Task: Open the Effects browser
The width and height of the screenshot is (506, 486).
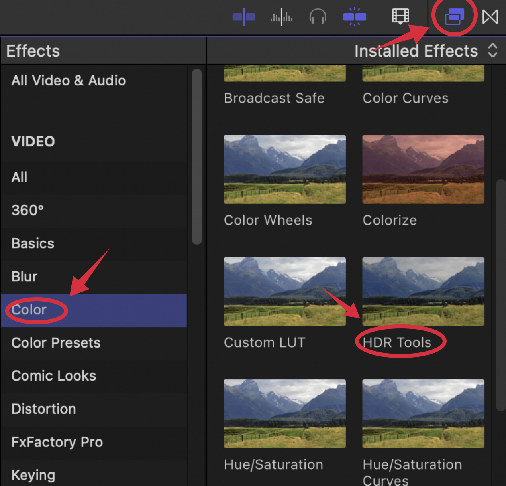Action: 454,17
